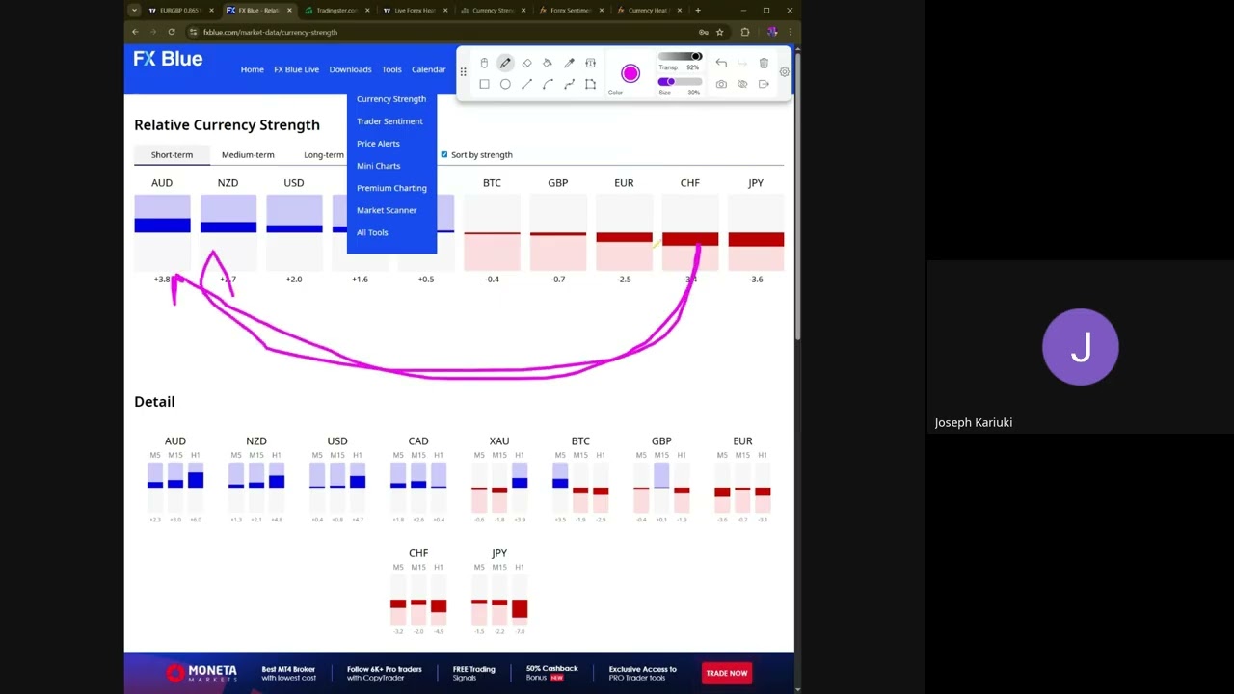Select the text box tool
The image size is (1234, 694).
tap(590, 64)
